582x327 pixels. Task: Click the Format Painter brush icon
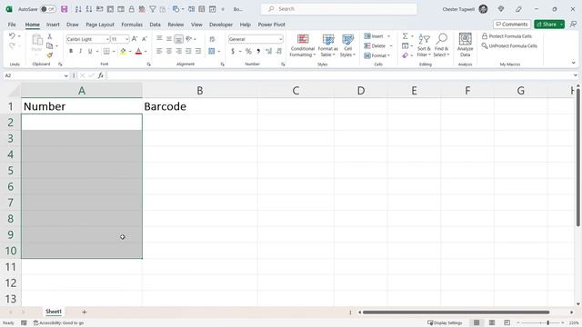(50, 55)
